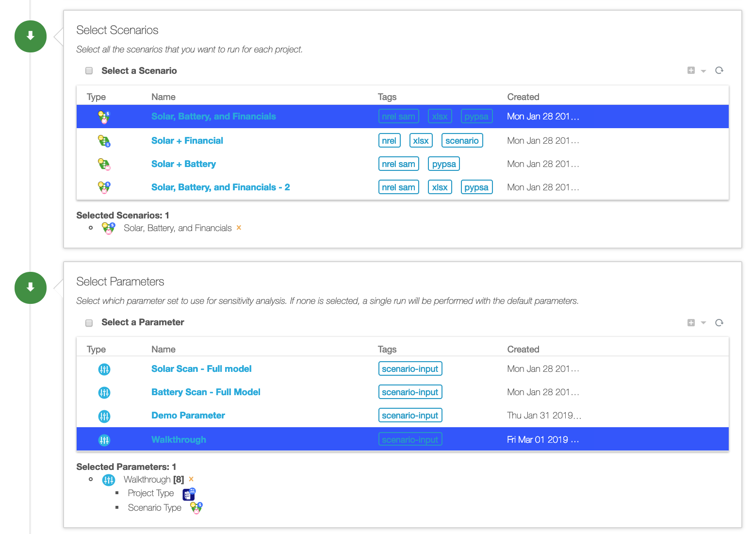Click the Thu Jan 31 2019 created date cell
The height and width of the screenshot is (534, 752).
(x=544, y=416)
